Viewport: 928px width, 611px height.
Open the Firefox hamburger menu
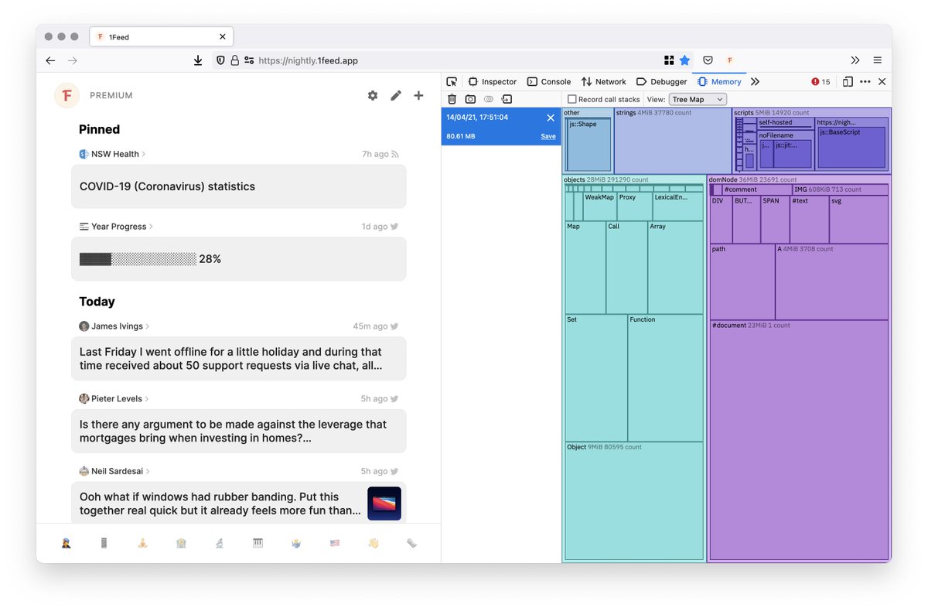click(x=878, y=60)
